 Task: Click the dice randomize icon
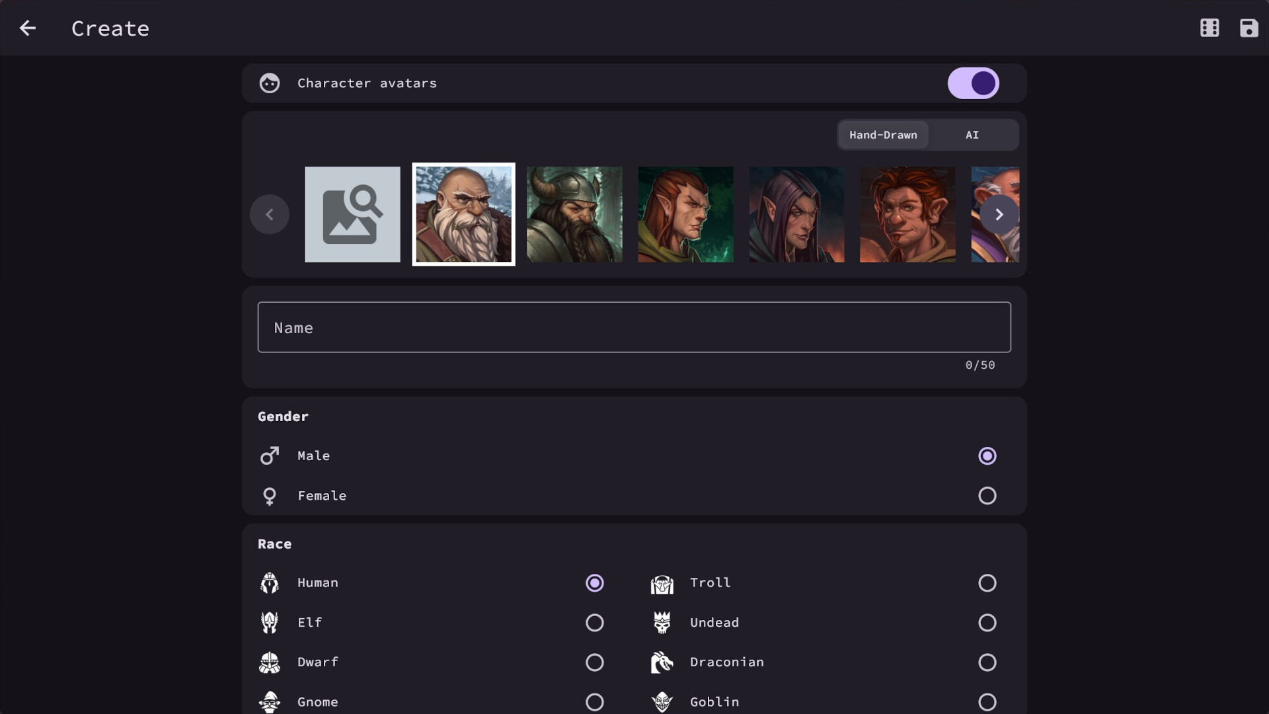tap(1210, 28)
